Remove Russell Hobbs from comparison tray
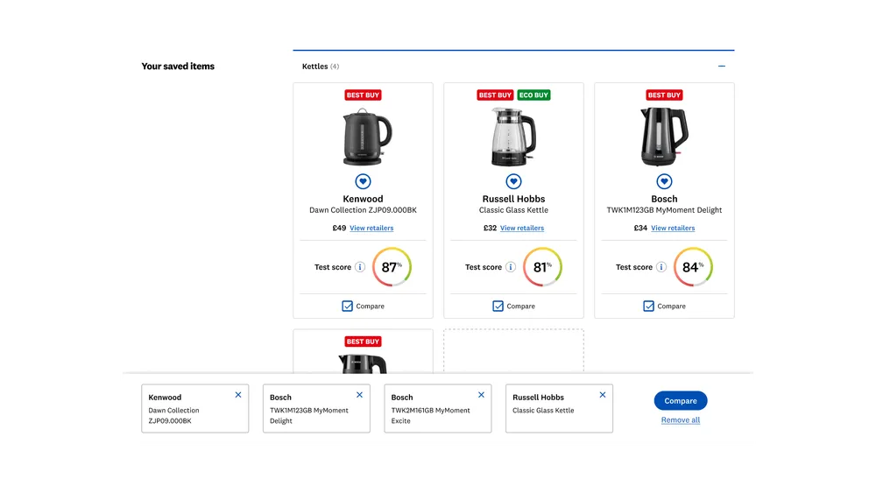The width and height of the screenshot is (876, 493). coord(603,395)
